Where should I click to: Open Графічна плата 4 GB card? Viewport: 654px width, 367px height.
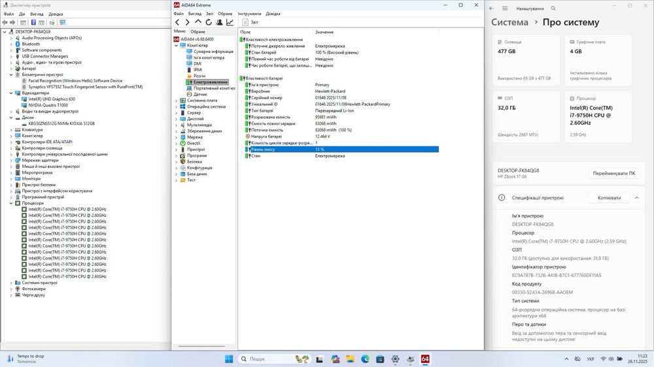click(598, 60)
